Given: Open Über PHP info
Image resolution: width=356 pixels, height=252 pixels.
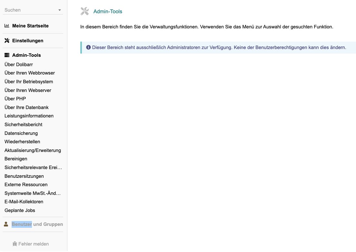Looking at the screenshot, I should 15,99.
